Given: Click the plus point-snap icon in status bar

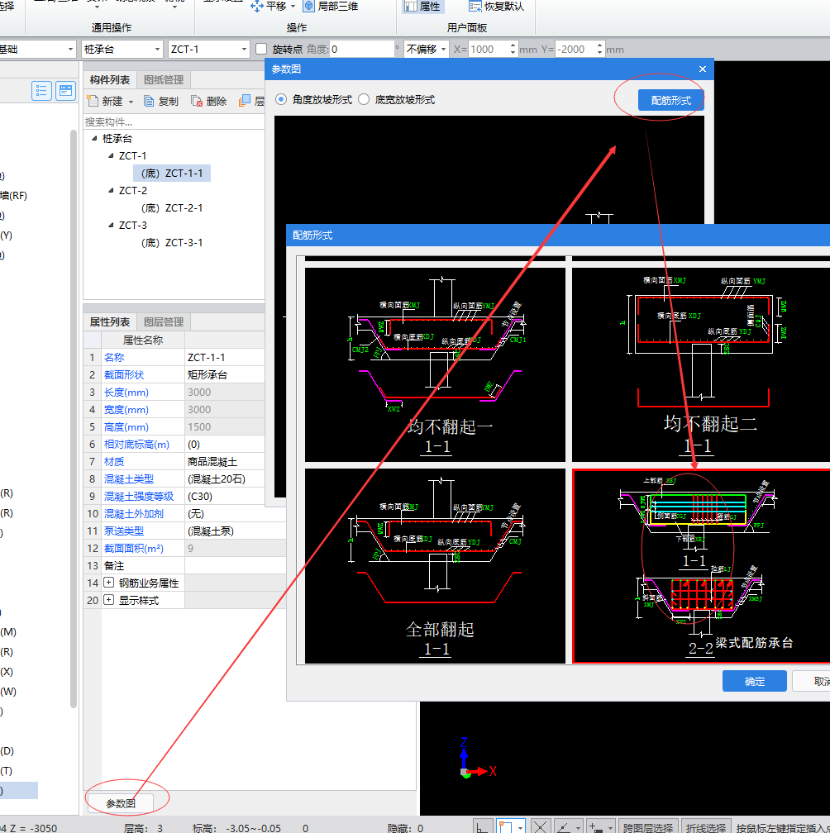Looking at the screenshot, I should [x=596, y=826].
